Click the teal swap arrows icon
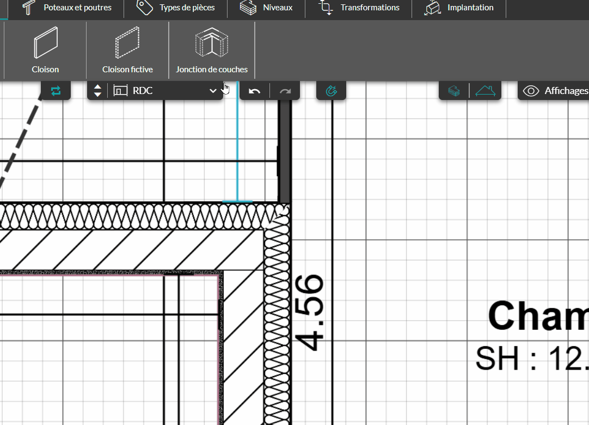 (56, 91)
